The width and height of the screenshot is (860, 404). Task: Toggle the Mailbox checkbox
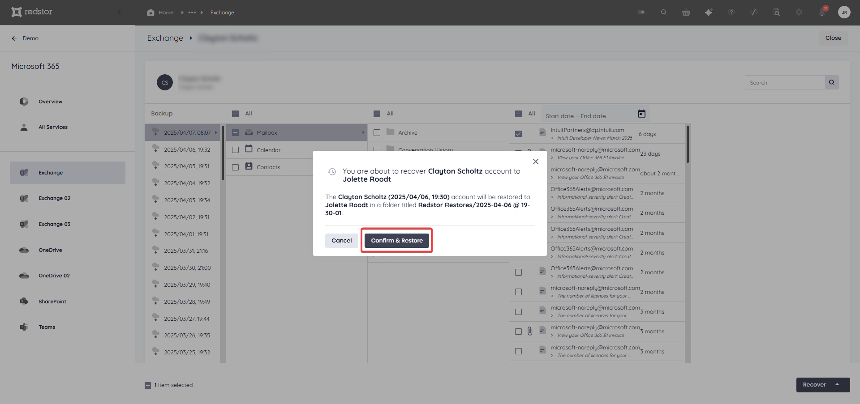coord(235,133)
